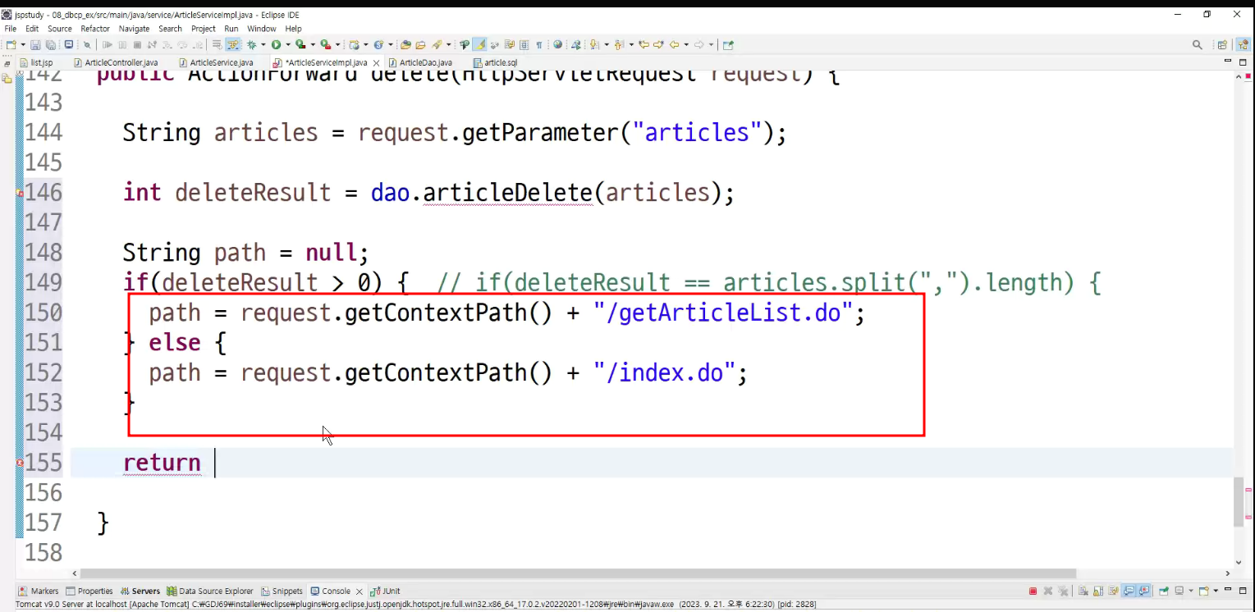Open dropdown next to Debug icon
The width and height of the screenshot is (1255, 612).
[263, 44]
